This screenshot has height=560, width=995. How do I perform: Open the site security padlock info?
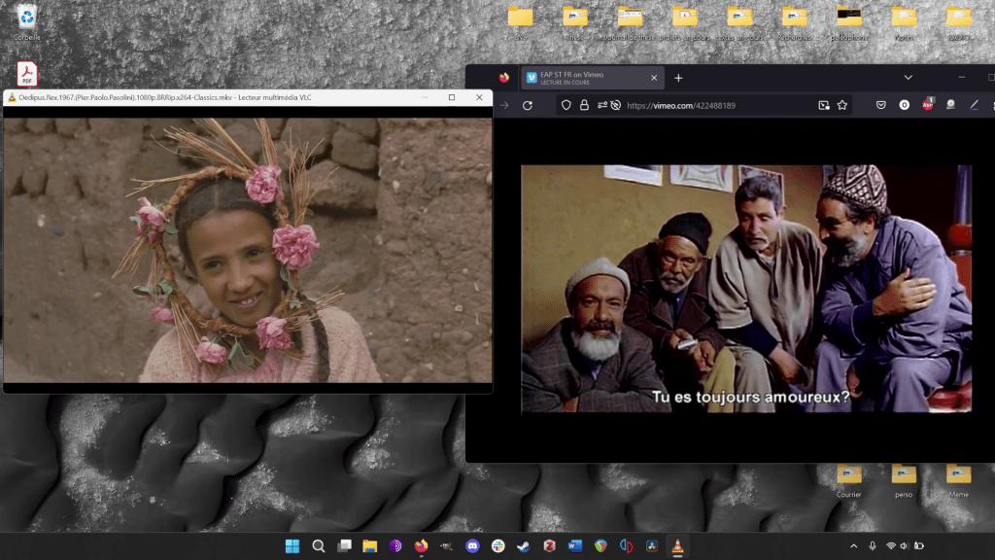[x=584, y=105]
